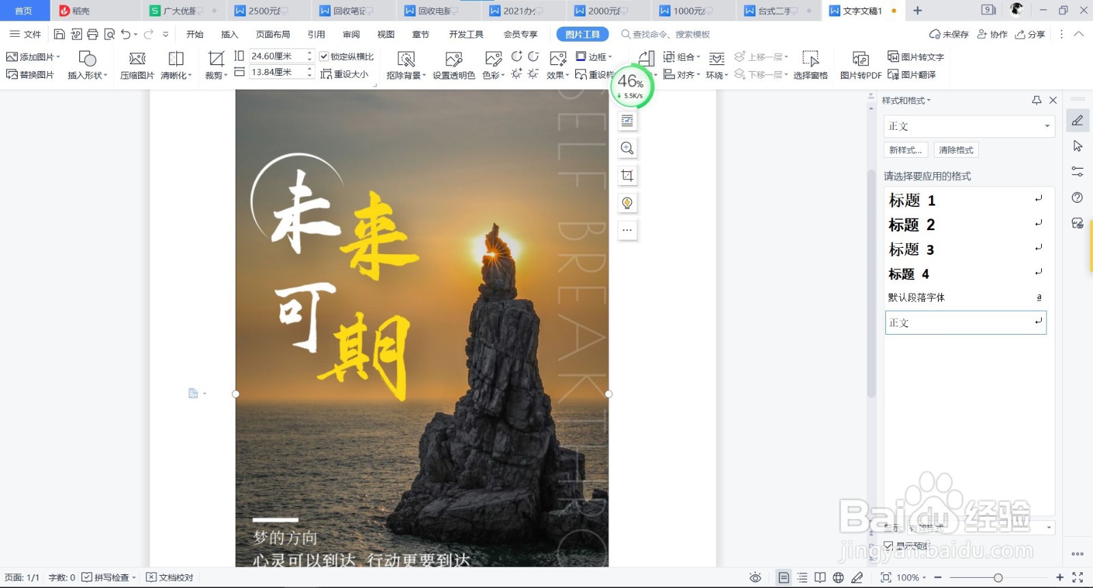Image resolution: width=1093 pixels, height=588 pixels.
Task: Open the Start (开始) ribbon tab
Action: 195,34
